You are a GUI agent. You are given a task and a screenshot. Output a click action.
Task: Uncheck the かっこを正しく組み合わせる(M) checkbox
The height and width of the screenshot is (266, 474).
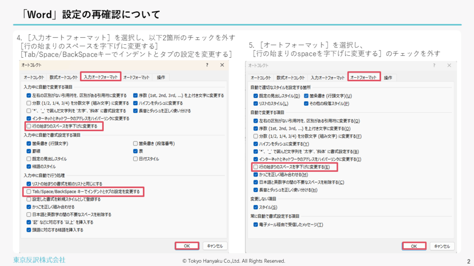pyautogui.click(x=256, y=175)
